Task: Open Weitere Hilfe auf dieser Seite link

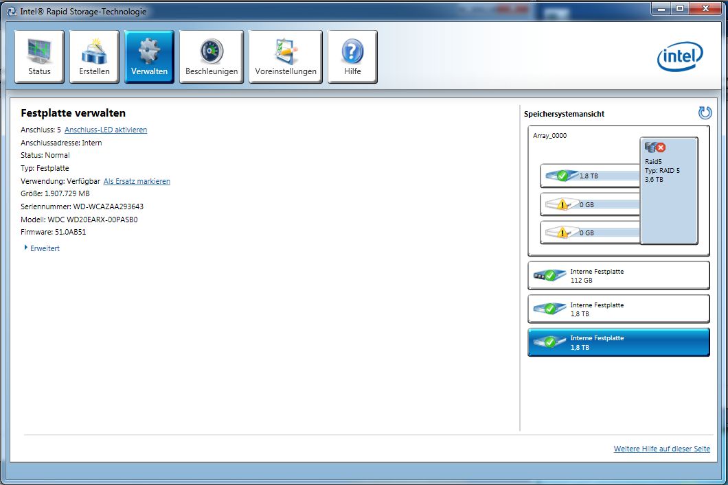Action: click(661, 449)
